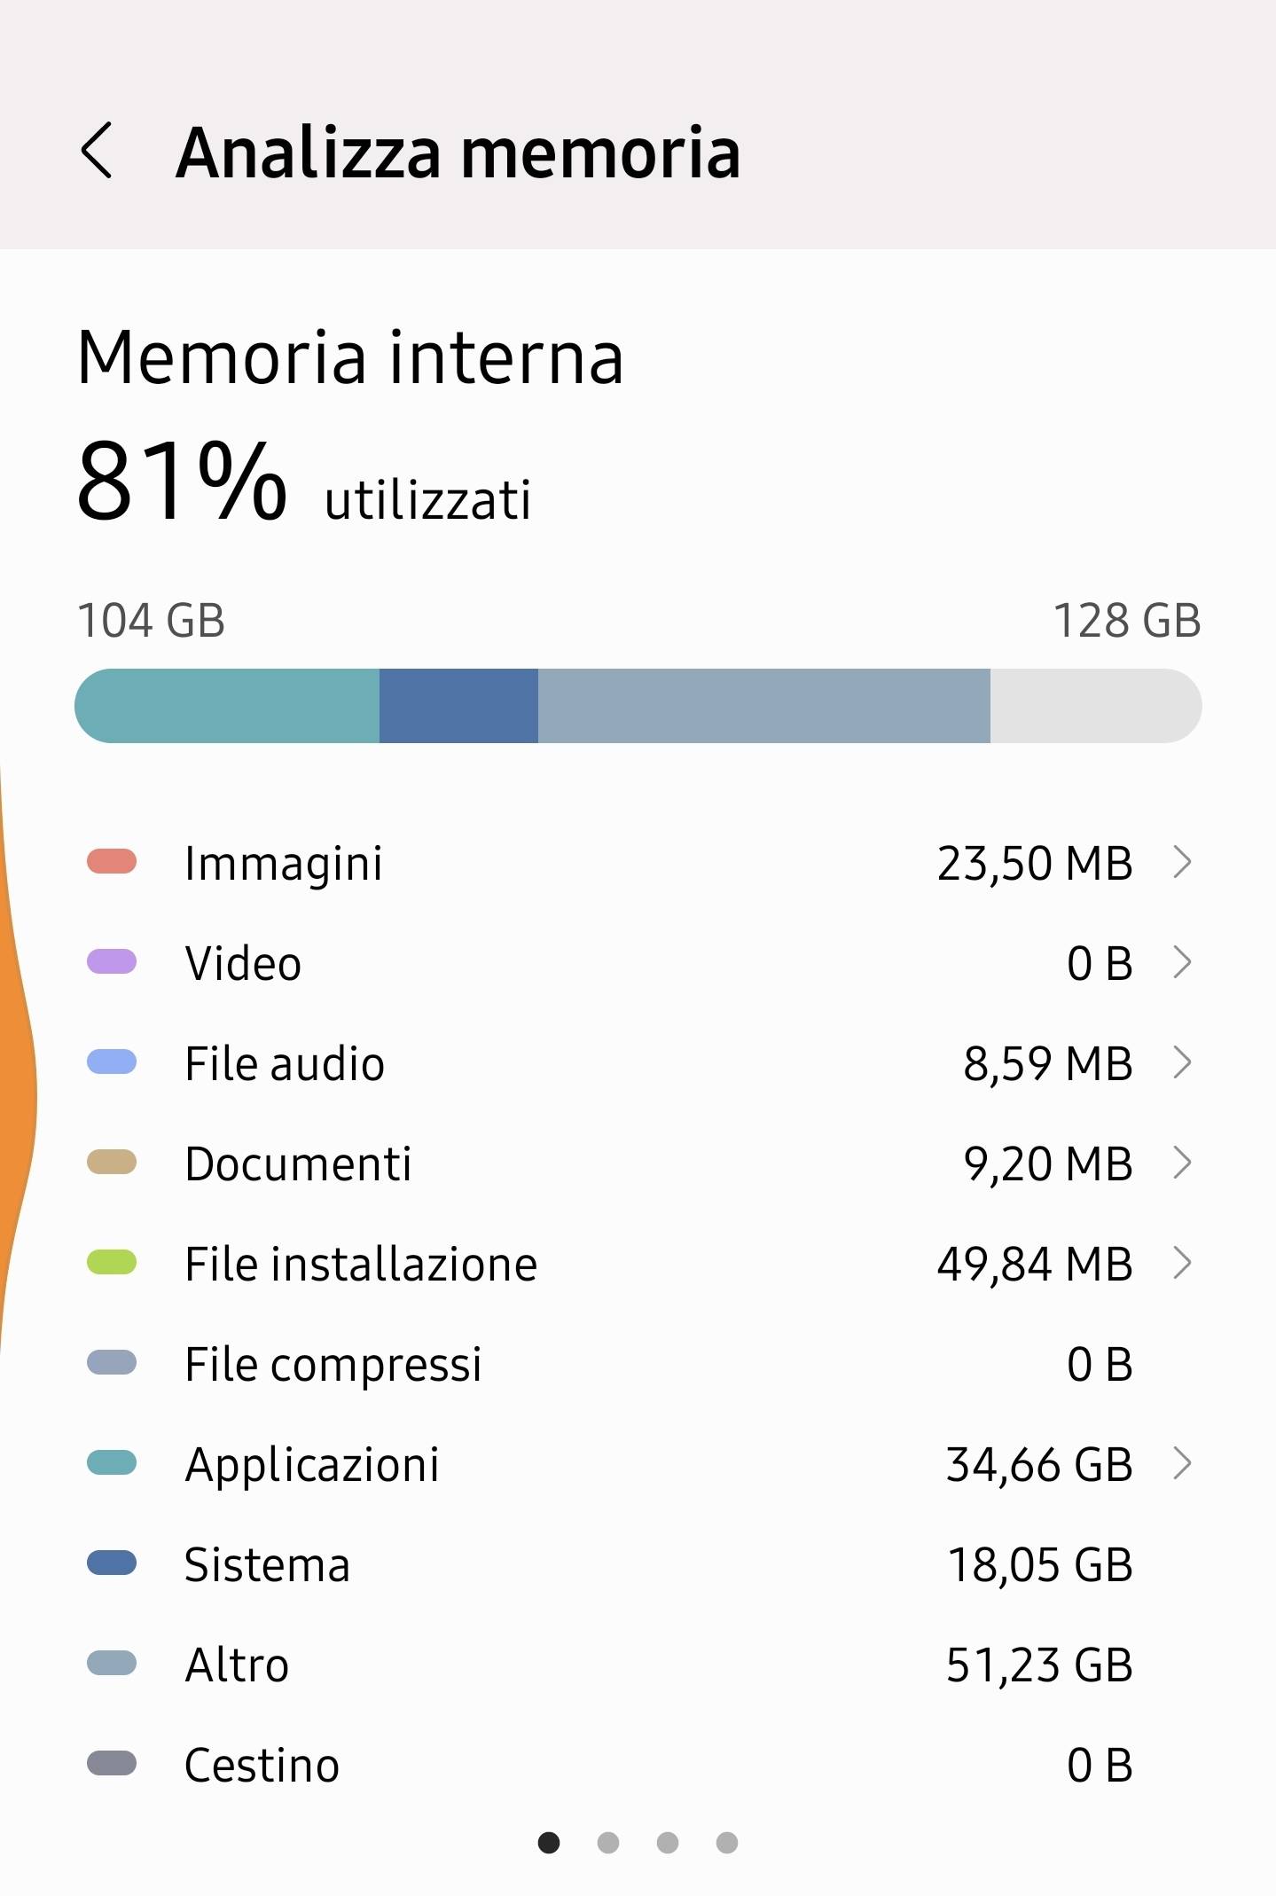Click the blue File audio indicator
Viewport: 1276px width, 1896px height.
click(112, 1062)
